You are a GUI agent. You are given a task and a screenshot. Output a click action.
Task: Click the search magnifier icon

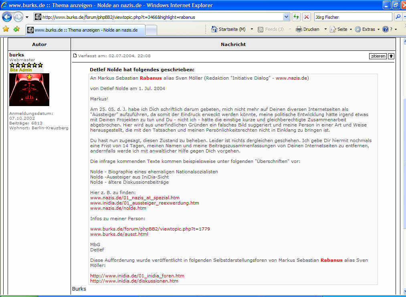[x=398, y=17]
